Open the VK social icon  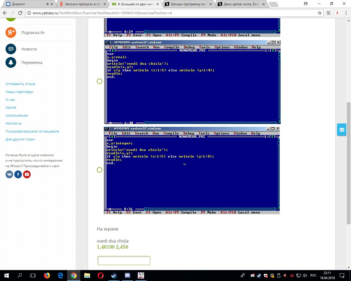[9, 174]
